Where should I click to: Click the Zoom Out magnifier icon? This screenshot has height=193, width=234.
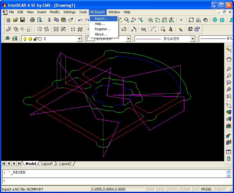229,76
